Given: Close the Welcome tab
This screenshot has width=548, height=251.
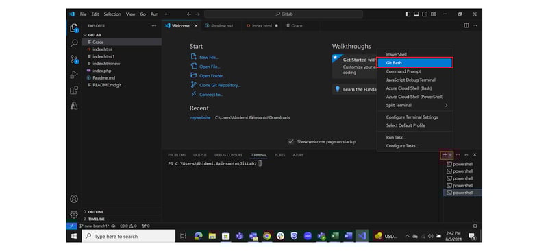Looking at the screenshot, I should click(196, 25).
